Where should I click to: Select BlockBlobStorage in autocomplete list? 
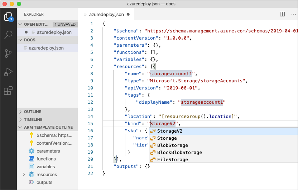click(x=179, y=153)
